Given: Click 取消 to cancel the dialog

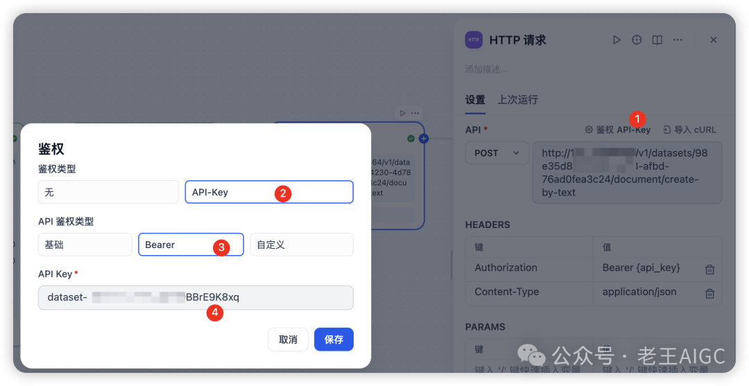Looking at the screenshot, I should pos(288,340).
